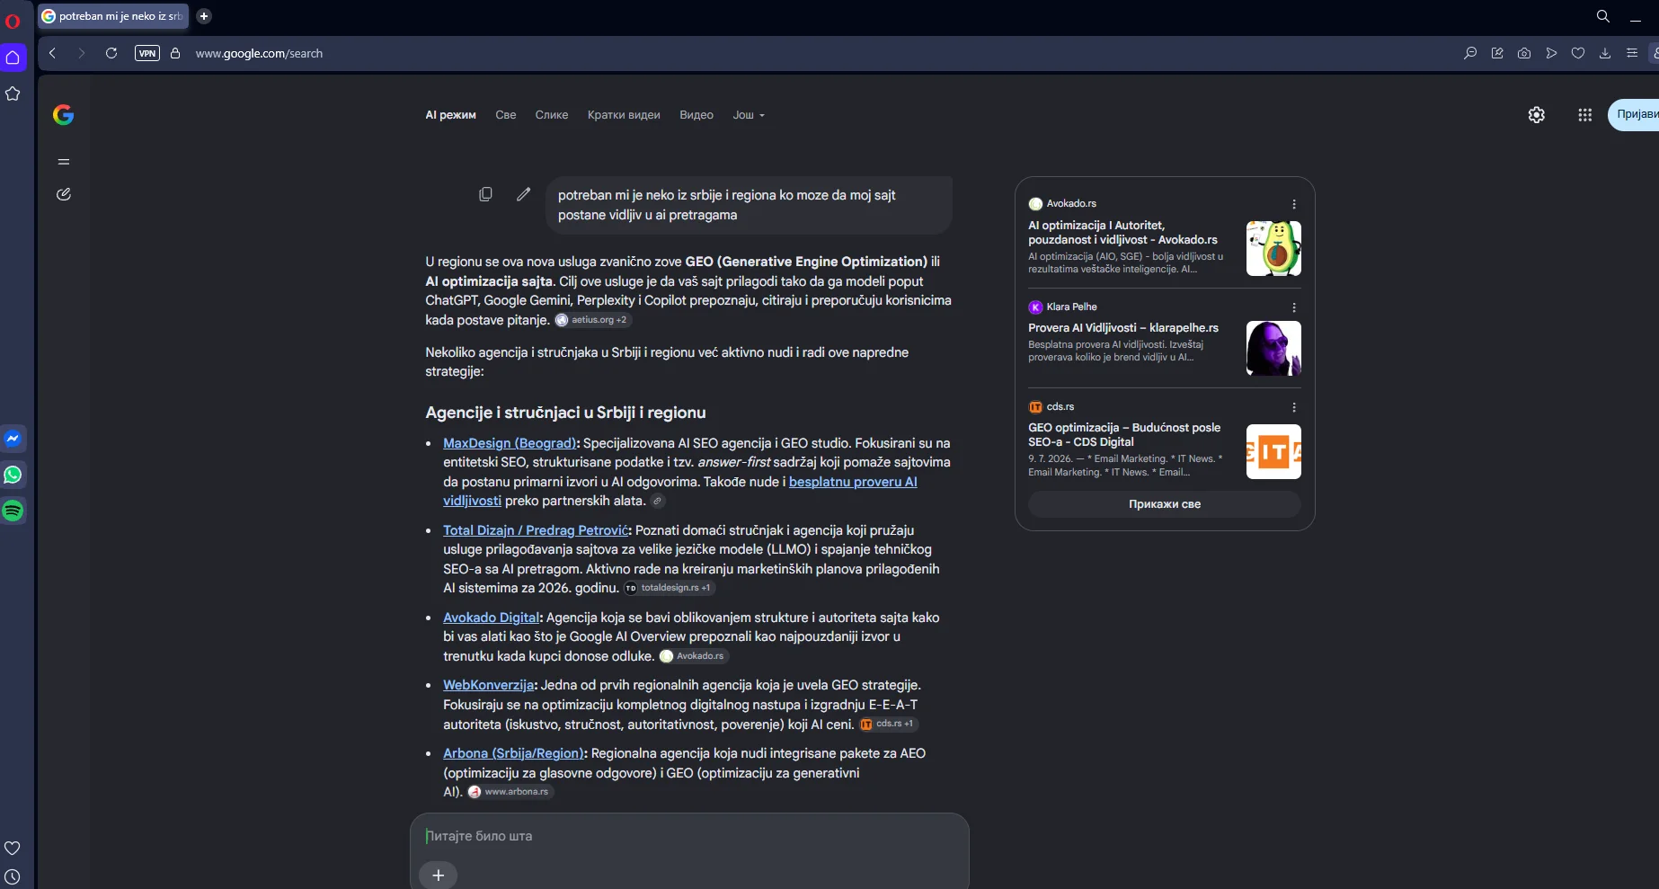Screen dimensions: 1659x889
Task: Click the link chip after 'partnerskih alata'
Action: (x=658, y=502)
